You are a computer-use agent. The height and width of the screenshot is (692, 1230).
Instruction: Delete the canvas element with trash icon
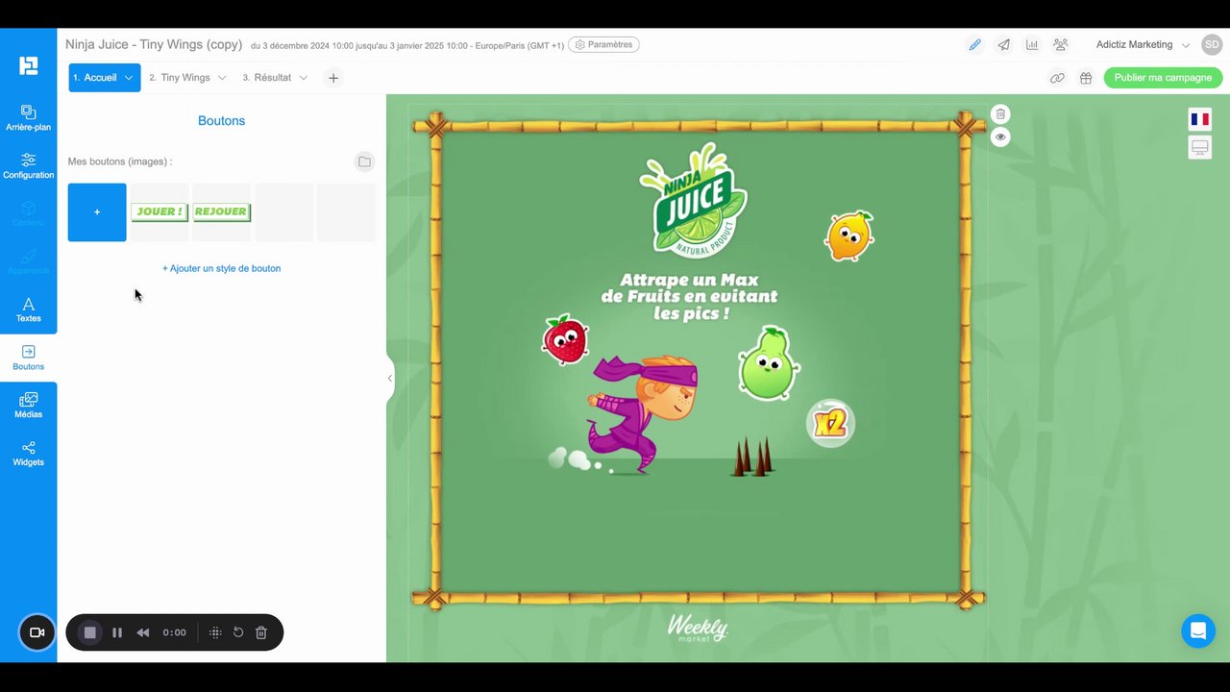coord(1000,113)
